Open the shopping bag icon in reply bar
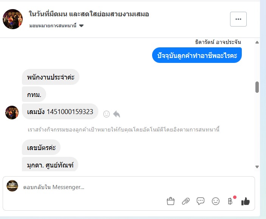Screen dimensions: 266x219 click(171, 201)
